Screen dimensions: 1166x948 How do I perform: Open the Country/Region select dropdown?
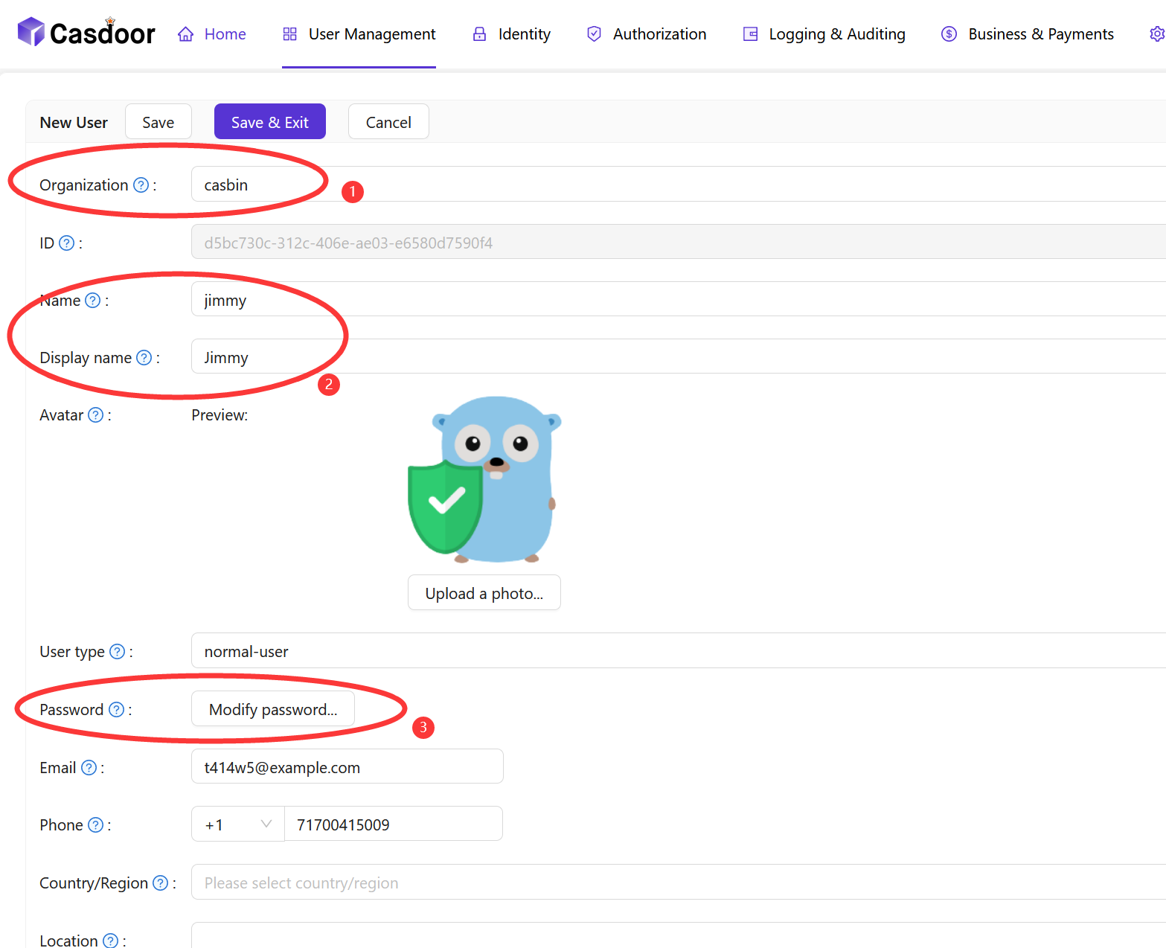670,883
